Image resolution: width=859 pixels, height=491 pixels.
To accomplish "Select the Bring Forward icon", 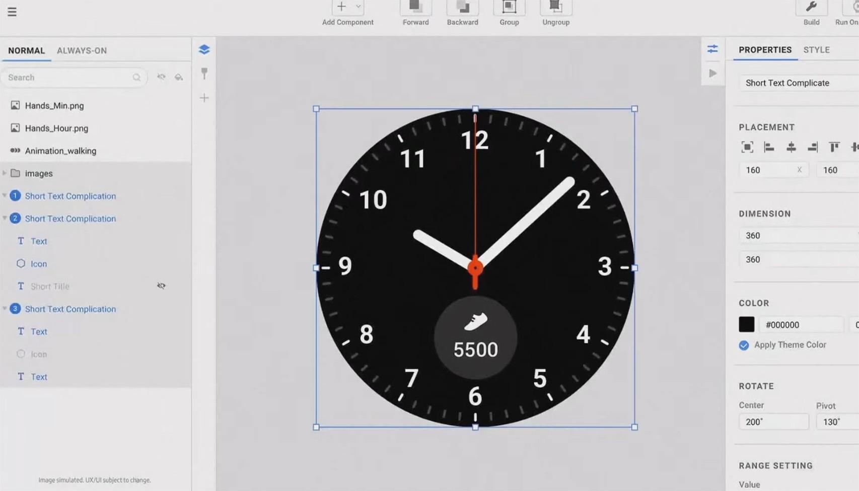I will coord(415,7).
